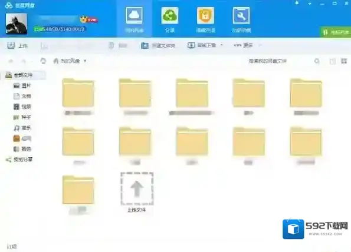This screenshot has width=351, height=252.
Task: Open the title bar dropdown menu
Action: pyautogui.click(x=310, y=4)
